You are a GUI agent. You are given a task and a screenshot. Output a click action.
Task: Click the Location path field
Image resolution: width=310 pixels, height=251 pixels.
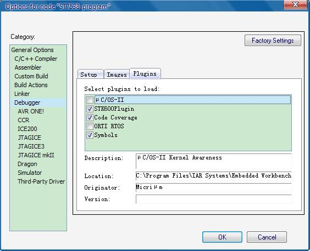tap(213, 176)
